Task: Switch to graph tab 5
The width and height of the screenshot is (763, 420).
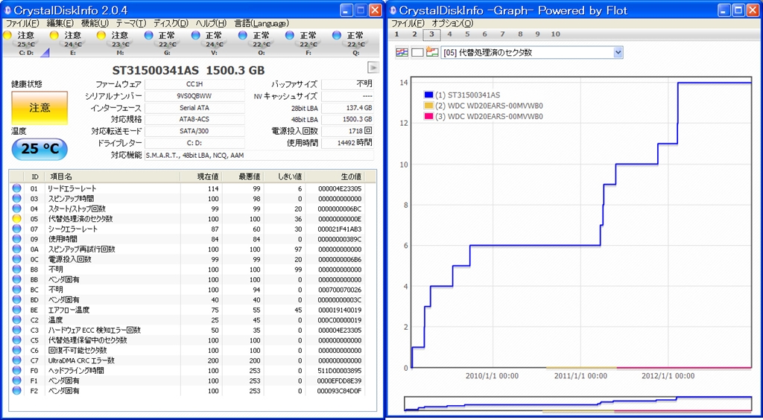Action: [x=467, y=34]
